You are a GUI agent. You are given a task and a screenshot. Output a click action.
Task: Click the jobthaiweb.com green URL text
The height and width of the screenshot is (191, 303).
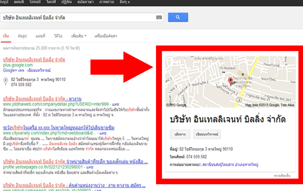tap(56, 104)
